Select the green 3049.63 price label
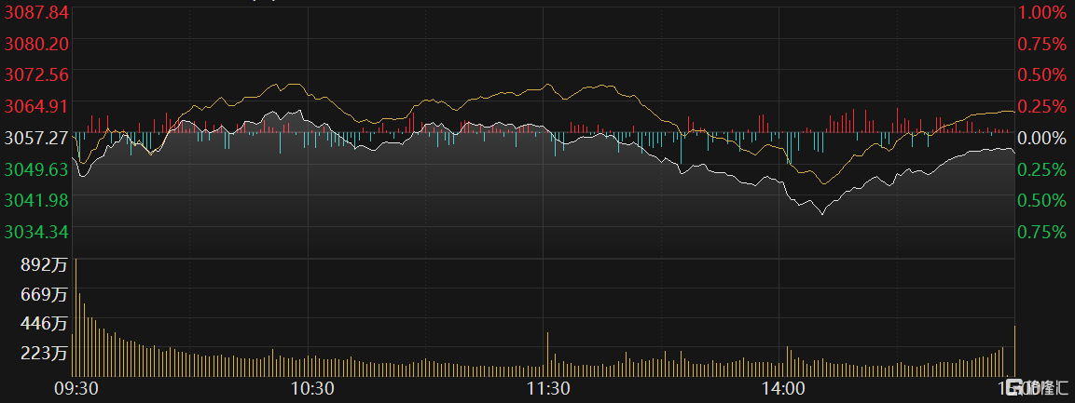This screenshot has width=1075, height=403. click(x=36, y=169)
